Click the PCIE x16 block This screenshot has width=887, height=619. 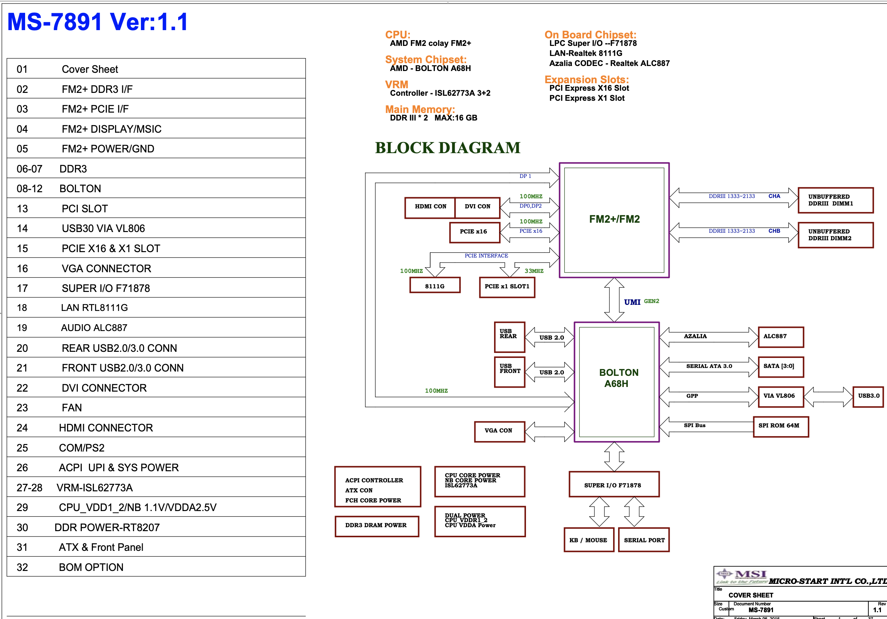point(475,232)
